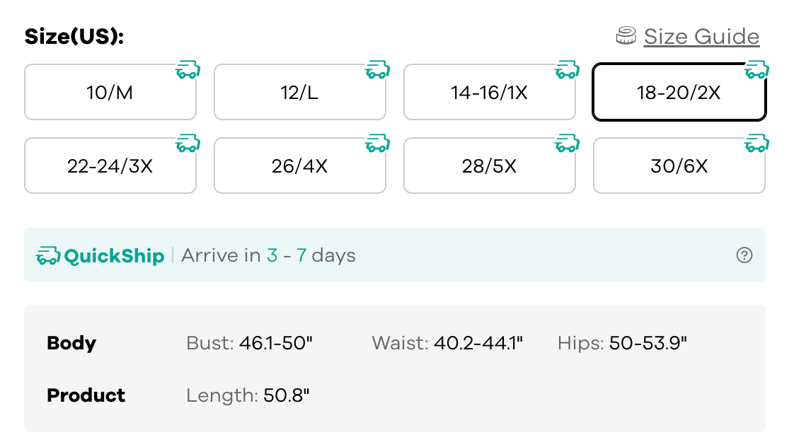Click the truck icon on 14-16/1X size
Image resolution: width=794 pixels, height=447 pixels.
coord(567,70)
